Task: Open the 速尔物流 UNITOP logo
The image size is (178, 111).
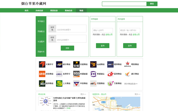Action: (x=59, y=64)
